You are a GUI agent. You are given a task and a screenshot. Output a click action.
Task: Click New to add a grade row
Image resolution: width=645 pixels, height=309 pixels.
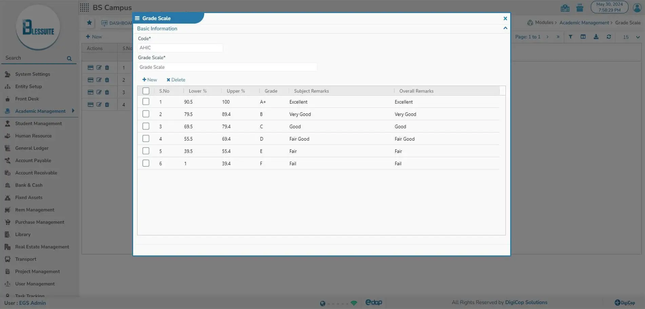(x=150, y=80)
